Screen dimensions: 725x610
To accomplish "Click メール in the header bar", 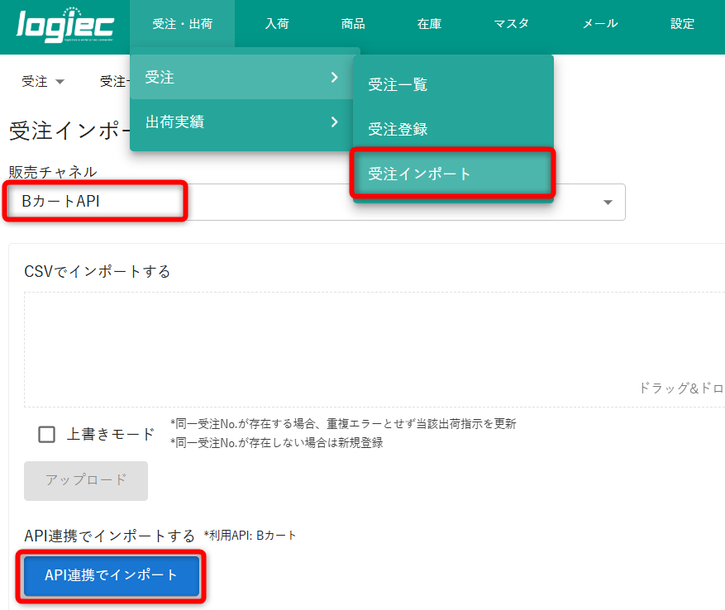I will coord(600,24).
